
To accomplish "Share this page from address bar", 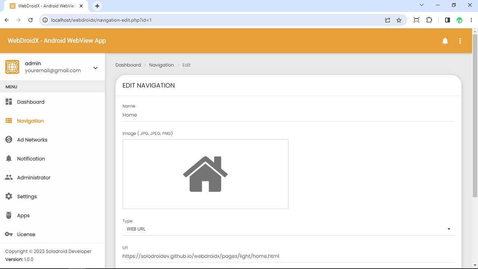I will pyautogui.click(x=388, y=20).
